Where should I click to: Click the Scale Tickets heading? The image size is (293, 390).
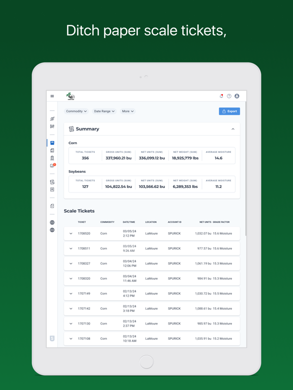pyautogui.click(x=79, y=211)
